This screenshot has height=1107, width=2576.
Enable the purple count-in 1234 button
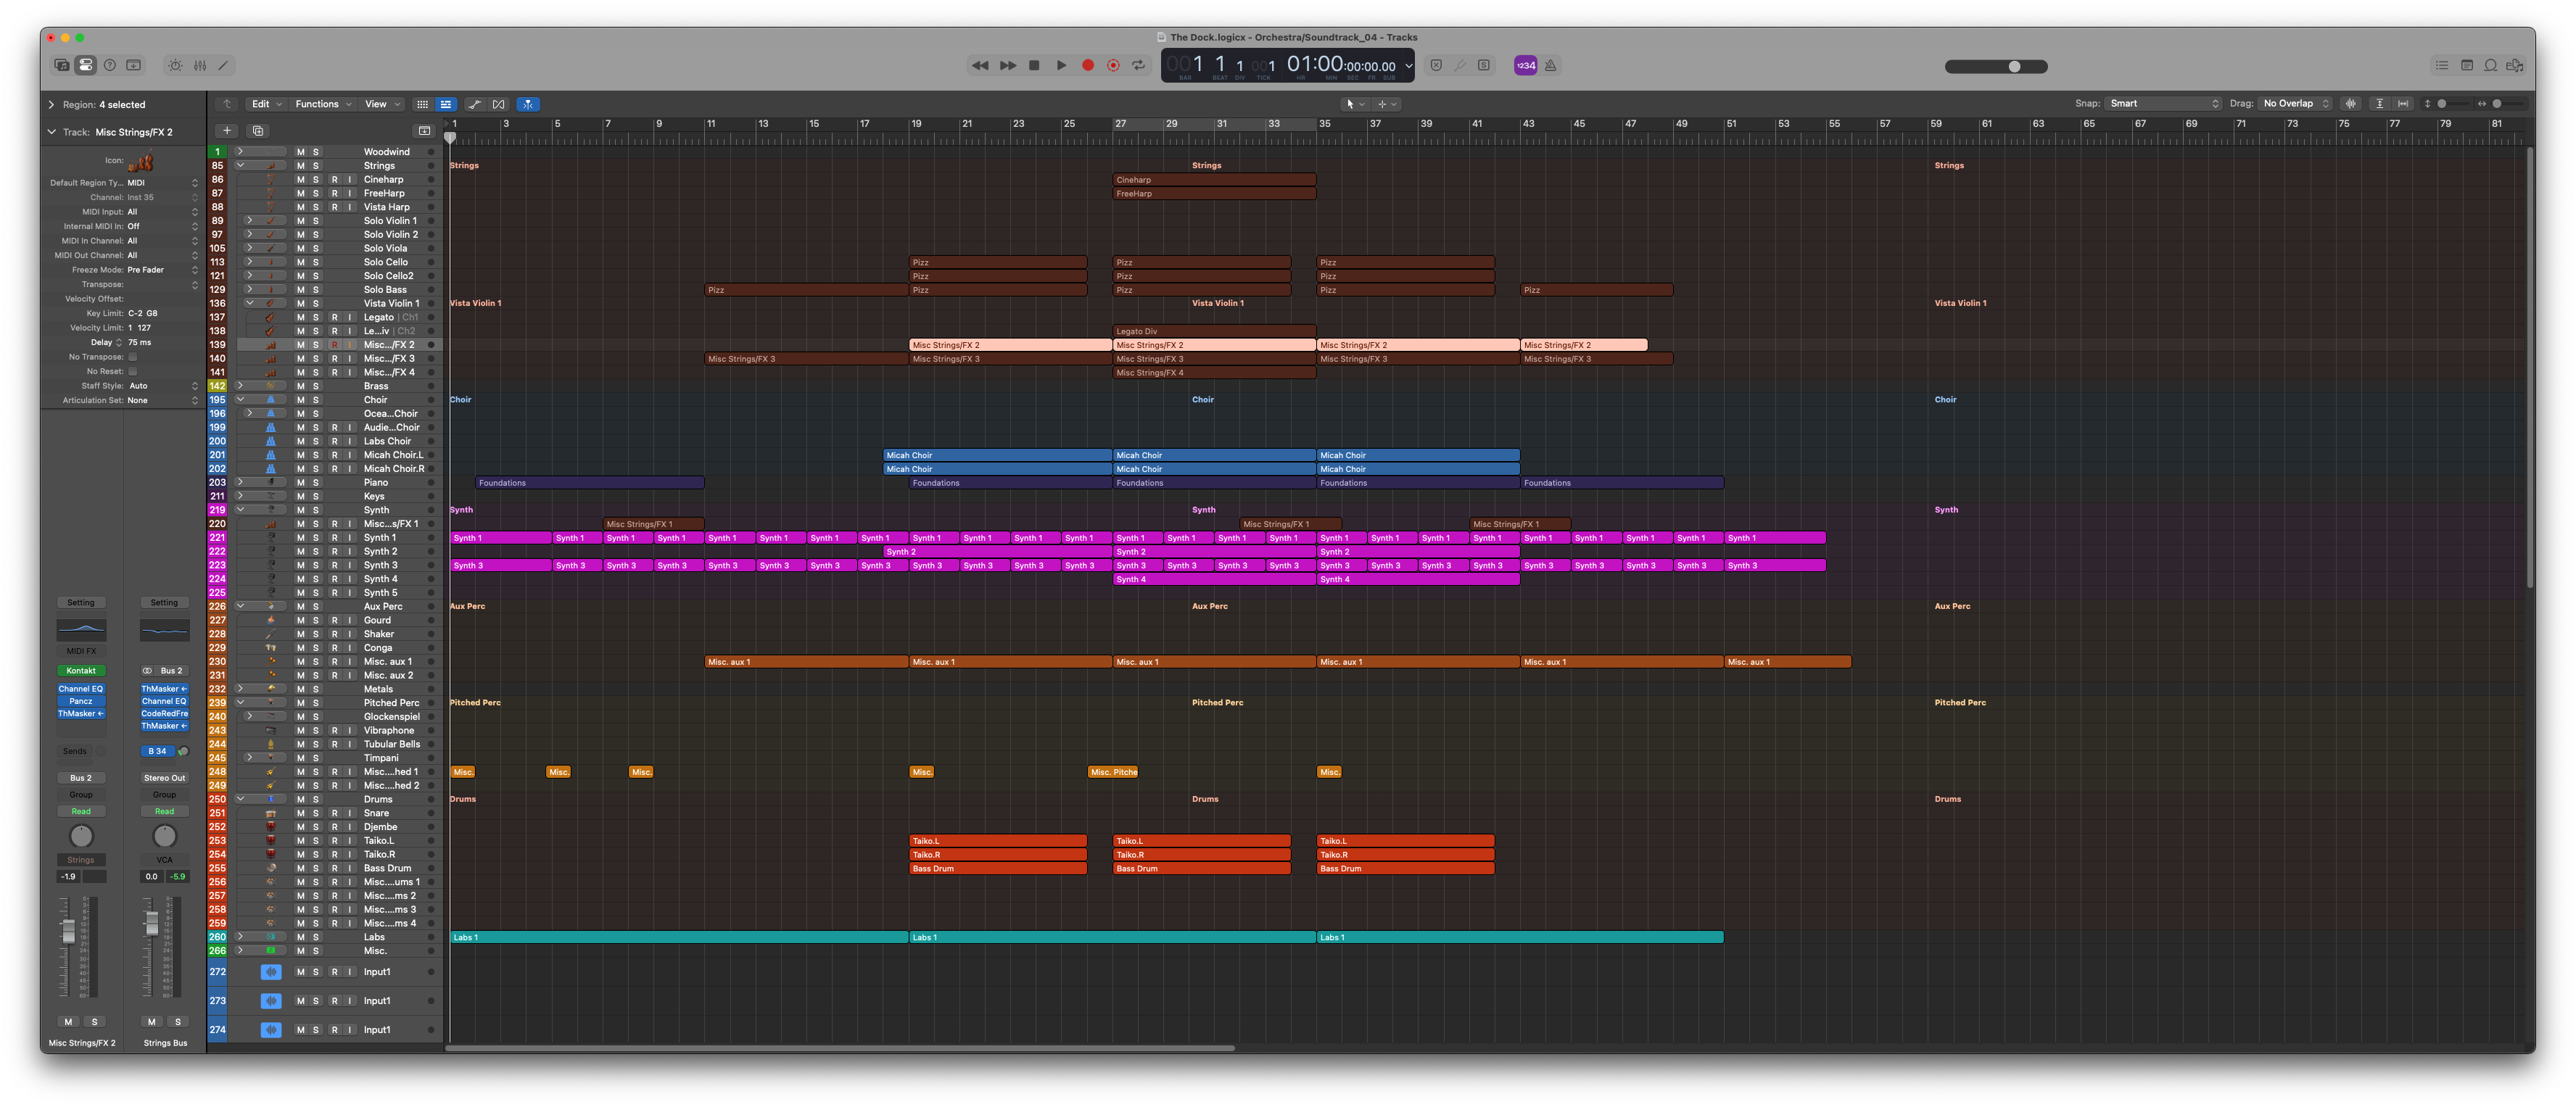[x=1525, y=65]
